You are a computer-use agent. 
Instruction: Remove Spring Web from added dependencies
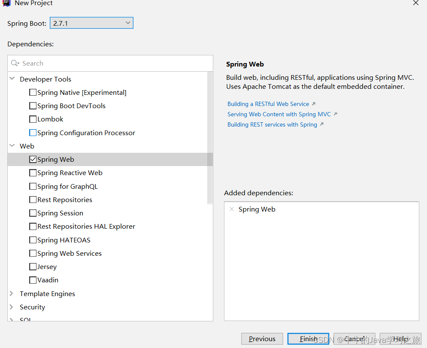tap(232, 209)
